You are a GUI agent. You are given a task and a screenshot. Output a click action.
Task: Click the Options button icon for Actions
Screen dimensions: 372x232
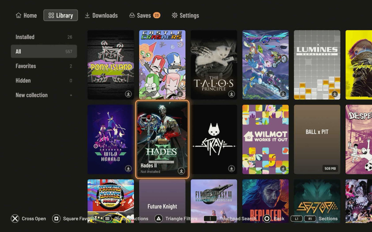tap(108, 219)
